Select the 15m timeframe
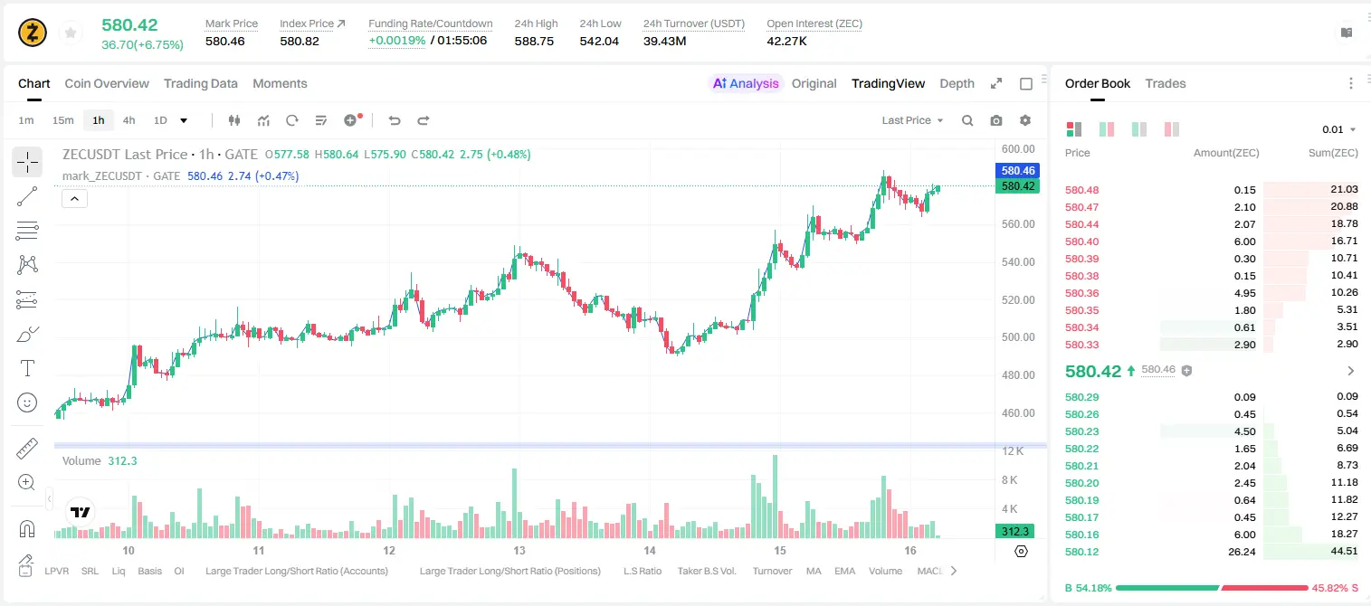This screenshot has height=606, width=1371. click(x=63, y=120)
